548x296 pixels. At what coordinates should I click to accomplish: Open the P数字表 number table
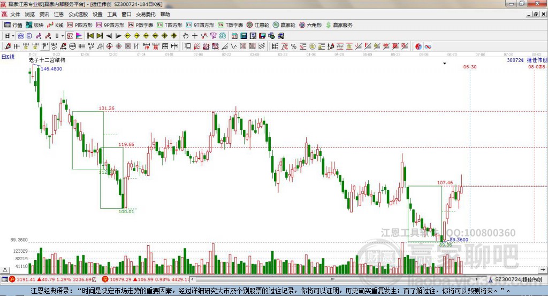pyautogui.click(x=141, y=25)
